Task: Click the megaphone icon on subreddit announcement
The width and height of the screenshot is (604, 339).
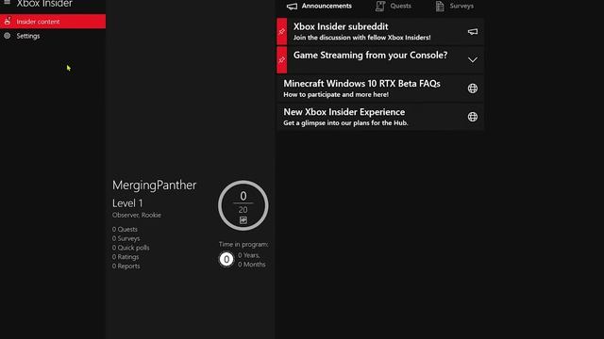Action: tap(473, 31)
